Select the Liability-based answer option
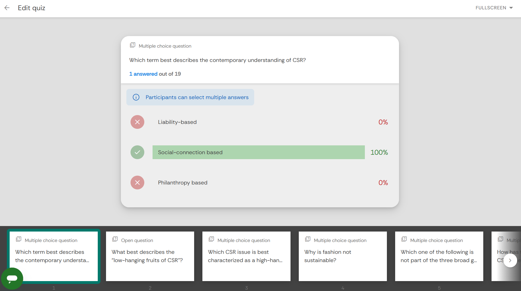Screen dimensions: 521x291 177,122
